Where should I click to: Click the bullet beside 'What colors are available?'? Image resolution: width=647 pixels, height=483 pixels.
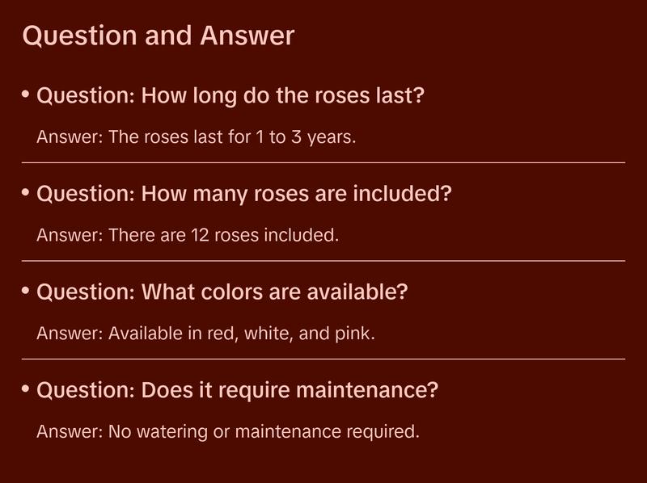click(x=26, y=292)
